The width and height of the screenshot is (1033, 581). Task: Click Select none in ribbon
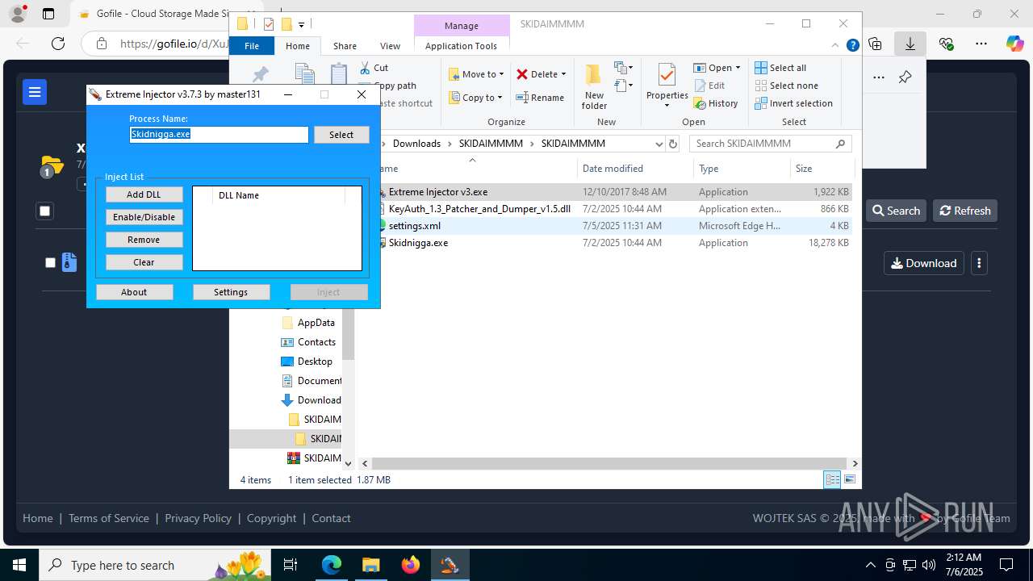coord(786,86)
